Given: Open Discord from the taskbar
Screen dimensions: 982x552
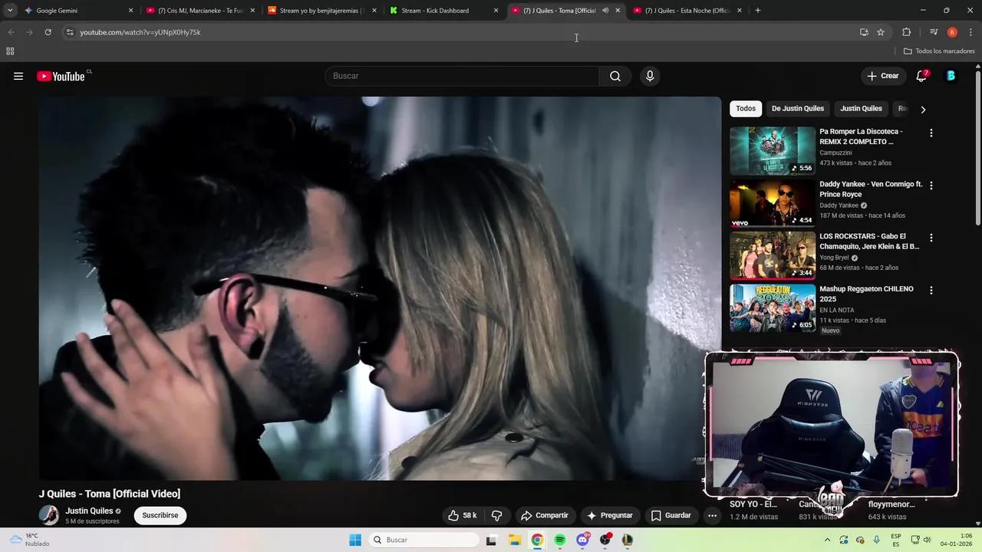Looking at the screenshot, I should (582, 540).
